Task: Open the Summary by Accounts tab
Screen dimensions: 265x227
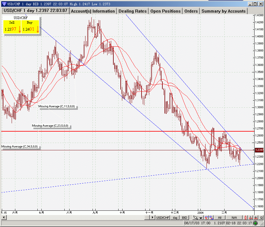Action: point(223,11)
